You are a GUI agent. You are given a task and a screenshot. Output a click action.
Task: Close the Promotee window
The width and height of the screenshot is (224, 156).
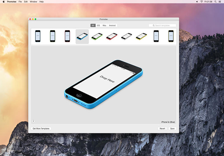(x=30, y=19)
